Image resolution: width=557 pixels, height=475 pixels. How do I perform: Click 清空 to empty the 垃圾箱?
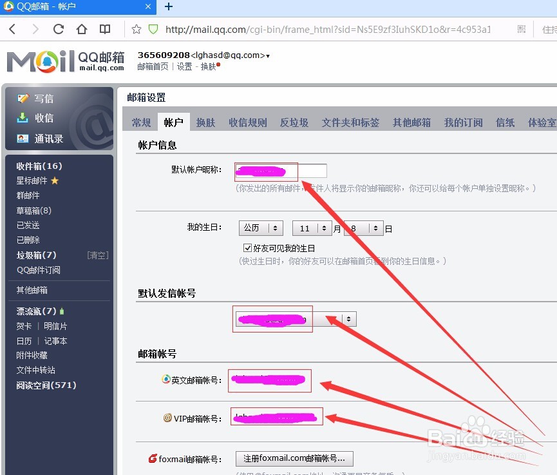97,255
